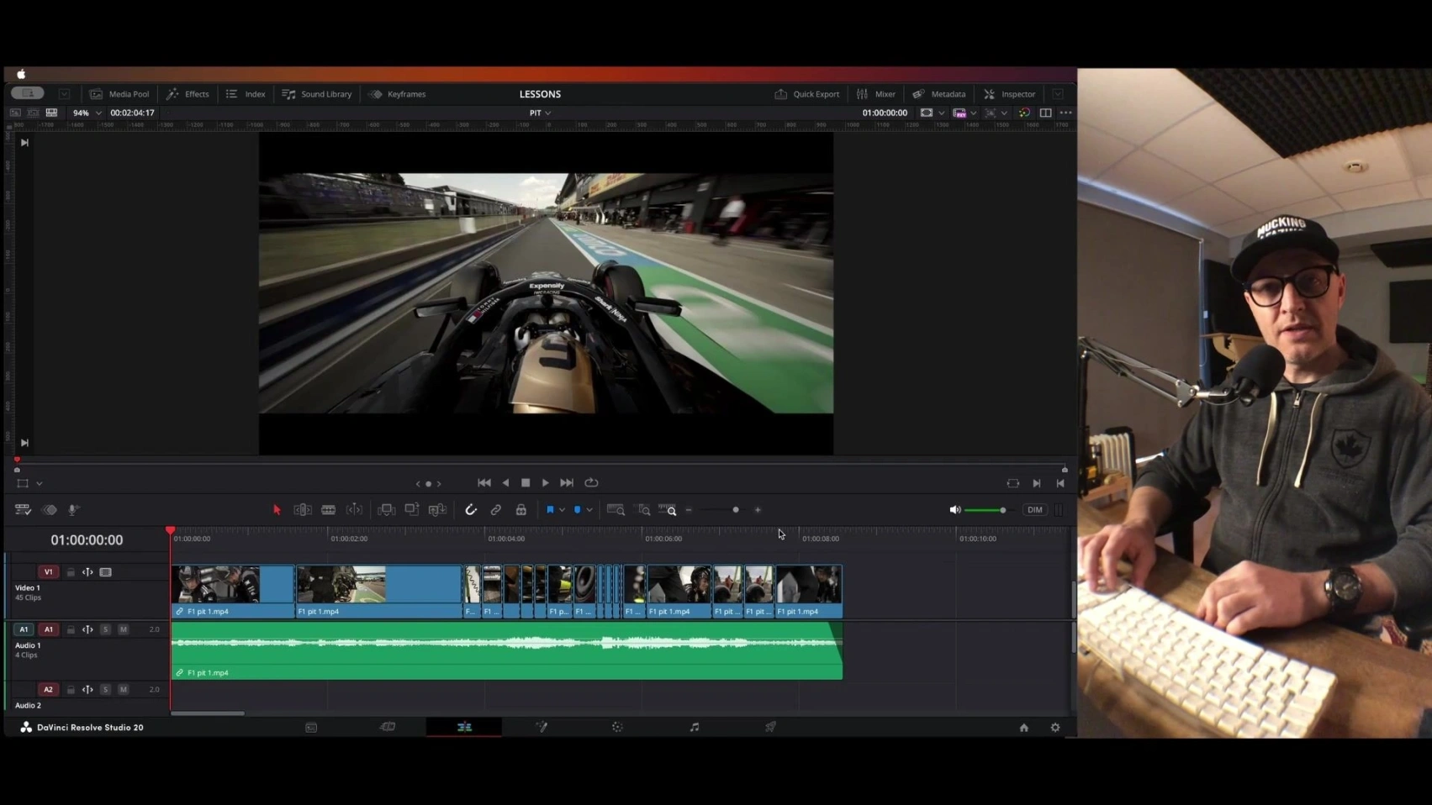Open the Keyframes panel

(x=398, y=94)
